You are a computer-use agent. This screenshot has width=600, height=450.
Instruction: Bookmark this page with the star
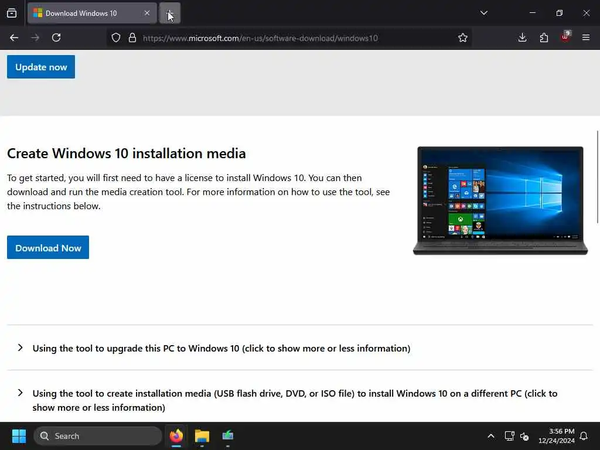pyautogui.click(x=463, y=37)
